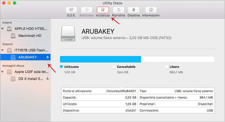
Task: Click the Macintosh HD volume icon
Action: 13,36
